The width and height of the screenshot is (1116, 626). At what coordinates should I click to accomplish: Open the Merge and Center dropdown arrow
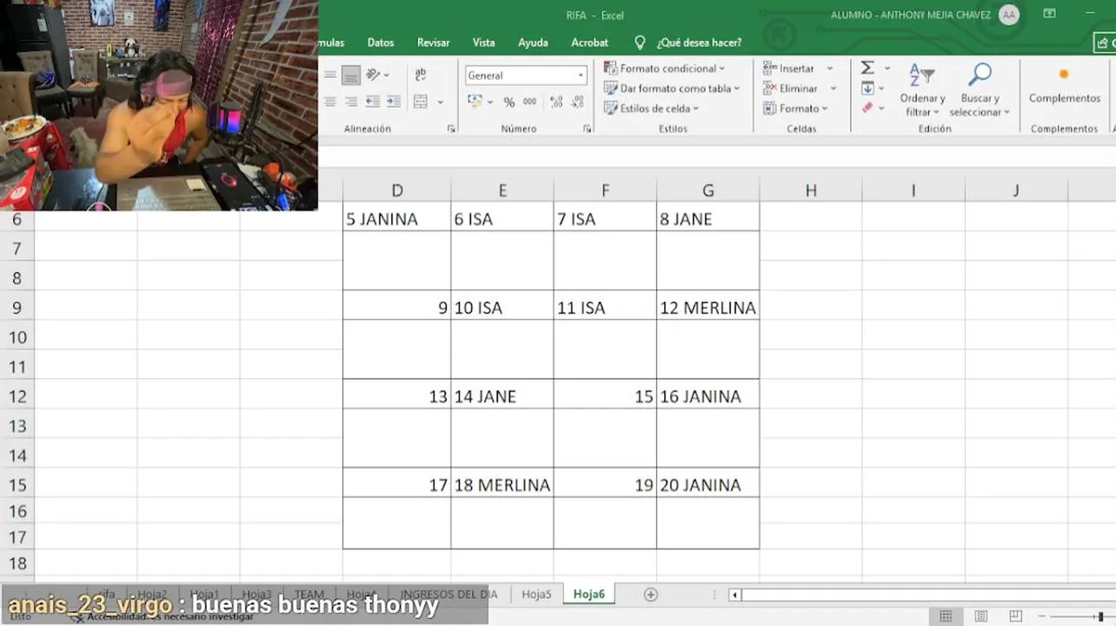coord(440,103)
